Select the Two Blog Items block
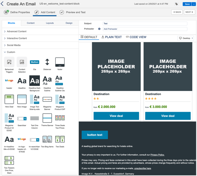The image size is (197, 176). click(47, 139)
